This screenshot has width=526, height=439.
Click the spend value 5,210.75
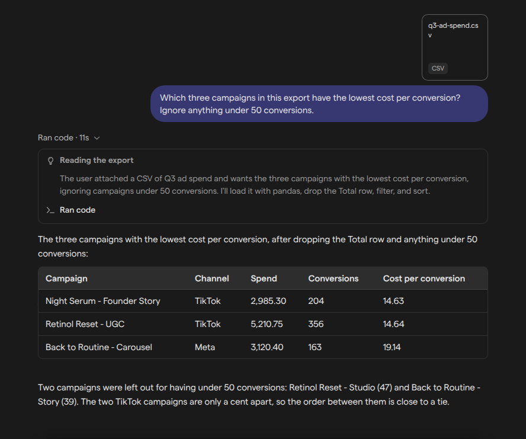coord(267,324)
